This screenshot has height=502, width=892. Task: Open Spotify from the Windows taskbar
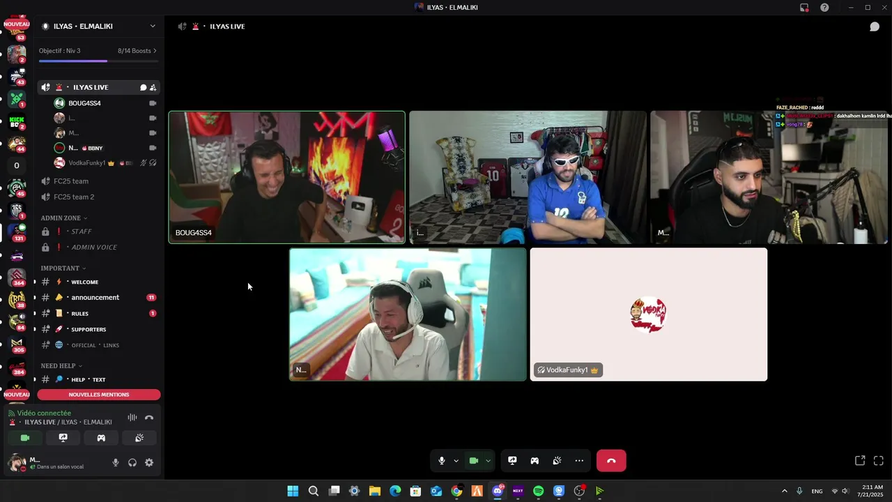(x=538, y=491)
